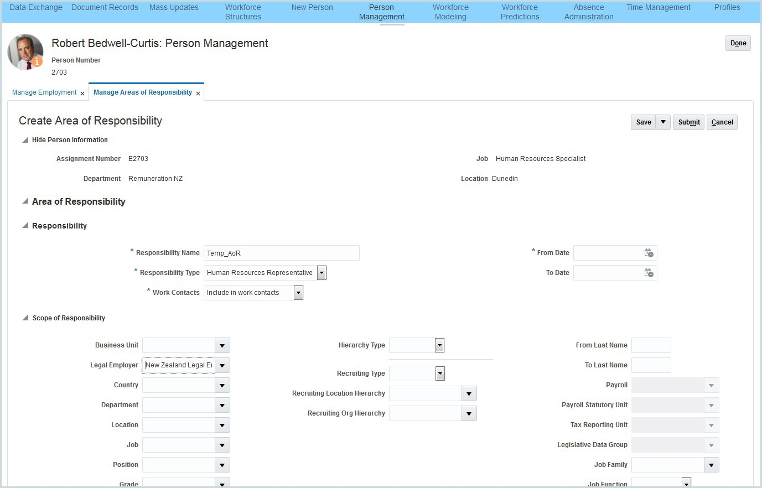Expand the Business Unit dropdown arrow

(222, 345)
